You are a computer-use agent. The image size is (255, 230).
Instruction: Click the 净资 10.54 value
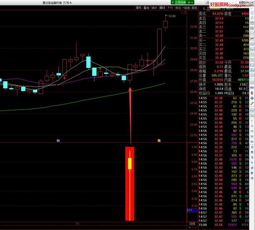pyautogui.click(x=219, y=89)
